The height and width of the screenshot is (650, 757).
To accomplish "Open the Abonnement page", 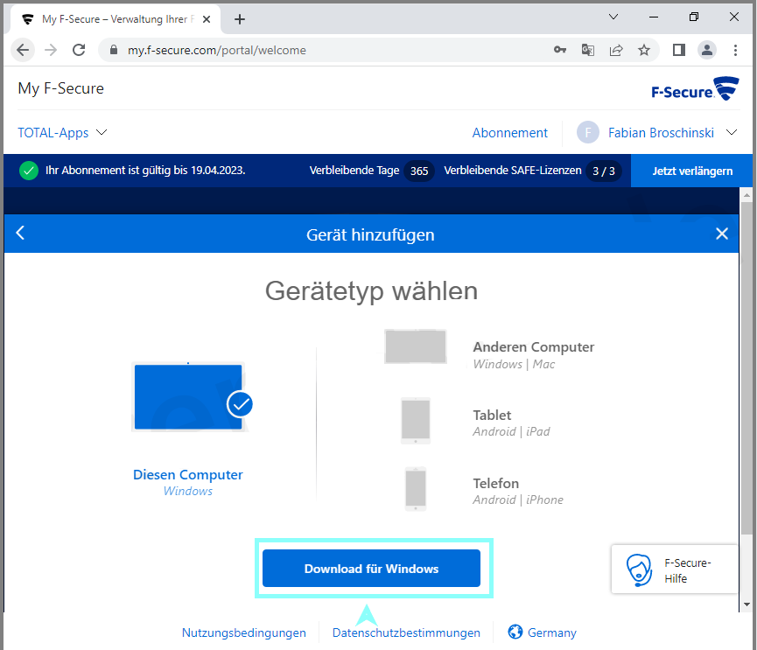I will pos(510,133).
